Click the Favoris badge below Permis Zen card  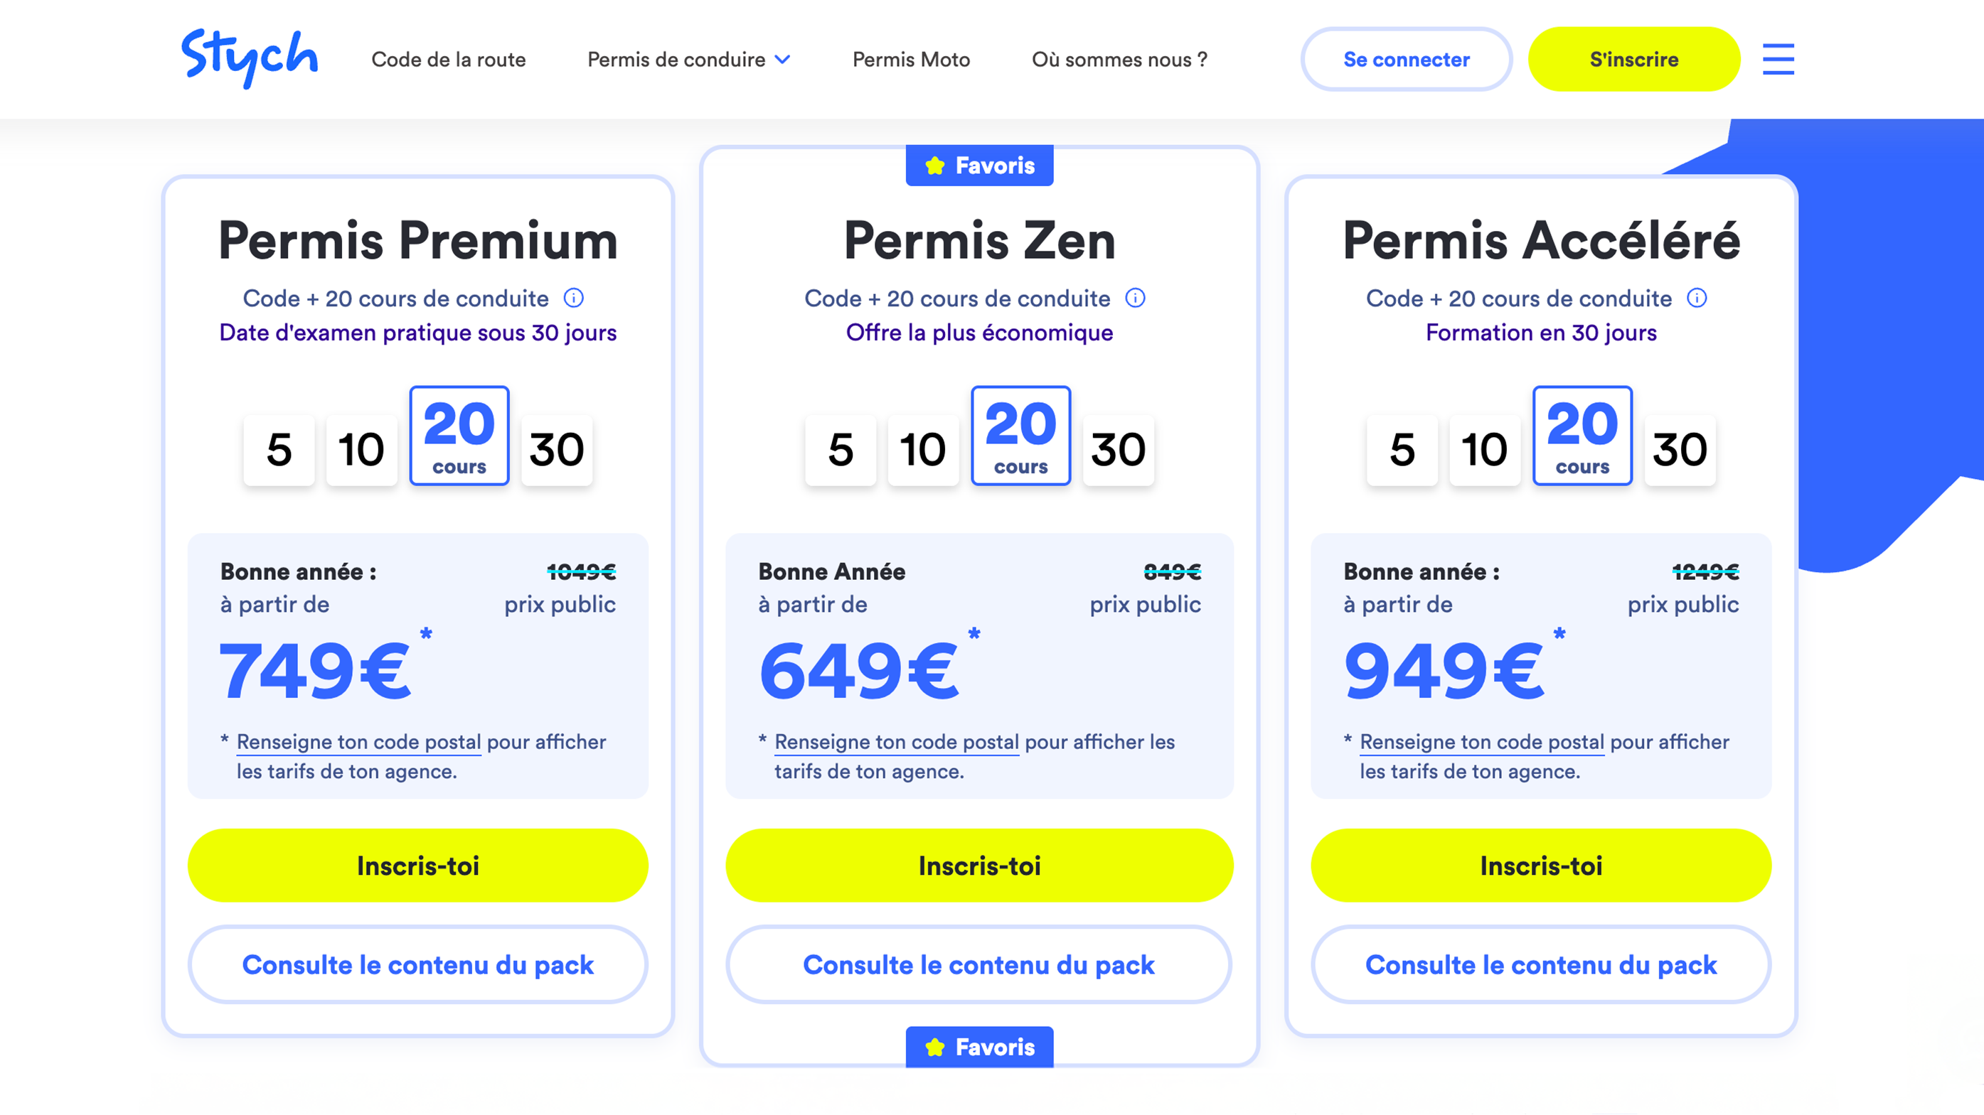point(979,1046)
